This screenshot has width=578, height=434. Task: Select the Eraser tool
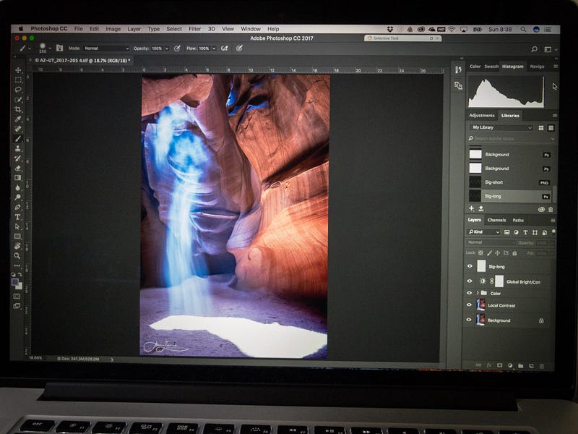coord(18,168)
